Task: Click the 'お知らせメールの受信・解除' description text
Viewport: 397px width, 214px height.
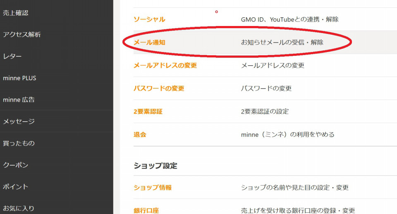Action: pyautogui.click(x=282, y=42)
